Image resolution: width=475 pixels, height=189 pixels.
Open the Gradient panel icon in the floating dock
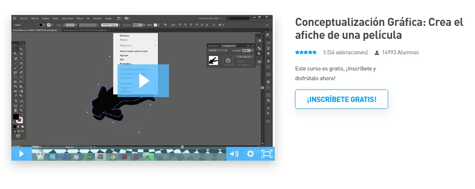pyautogui.click(x=259, y=40)
